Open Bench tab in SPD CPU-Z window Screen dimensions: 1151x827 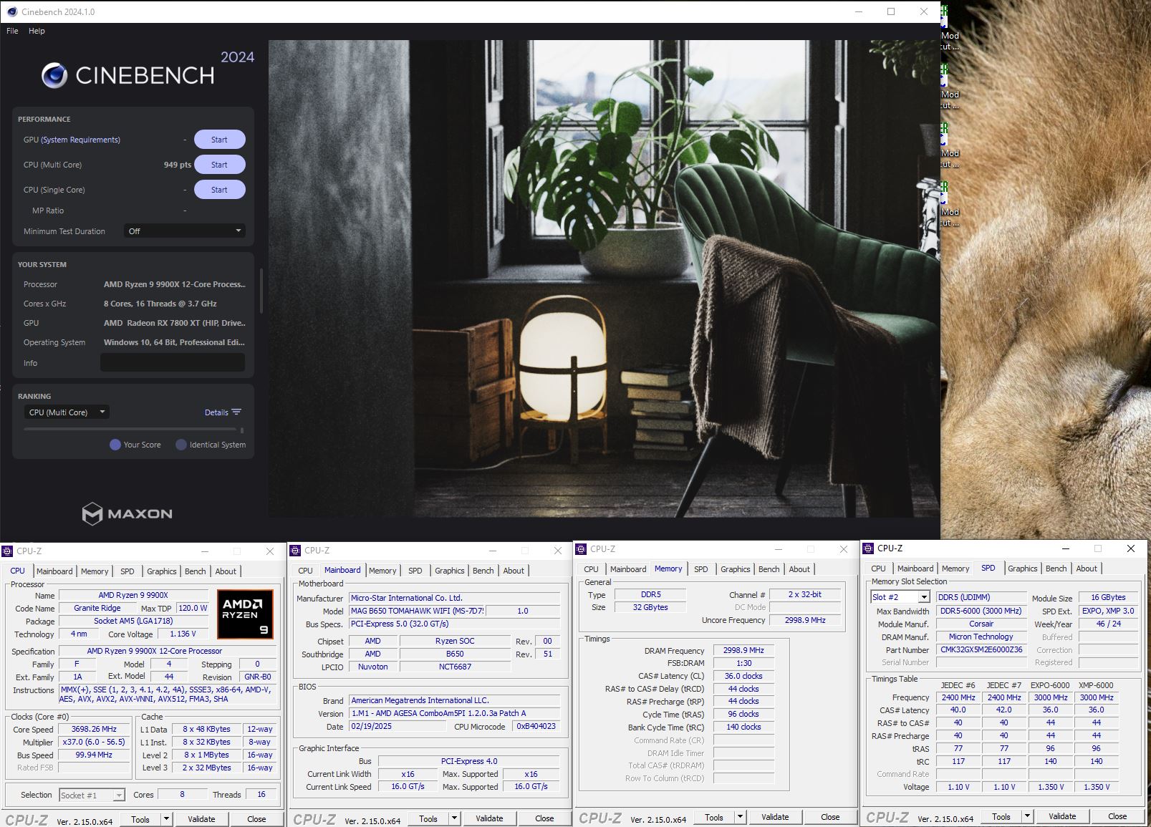point(1056,569)
